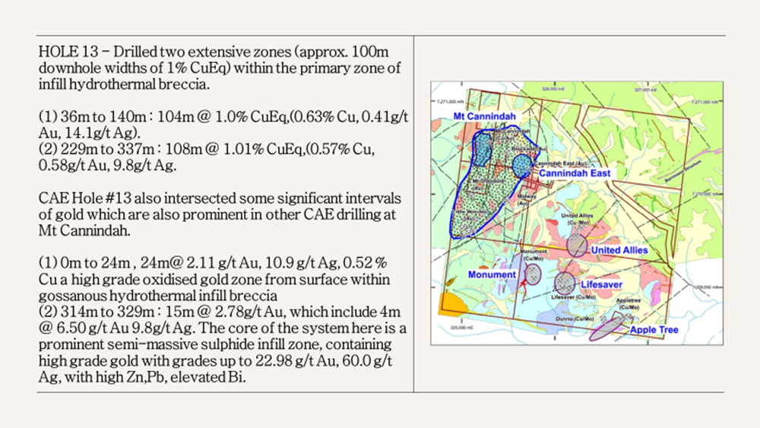Click the blue "Monument" map label
The height and width of the screenshot is (428, 760).
point(492,274)
